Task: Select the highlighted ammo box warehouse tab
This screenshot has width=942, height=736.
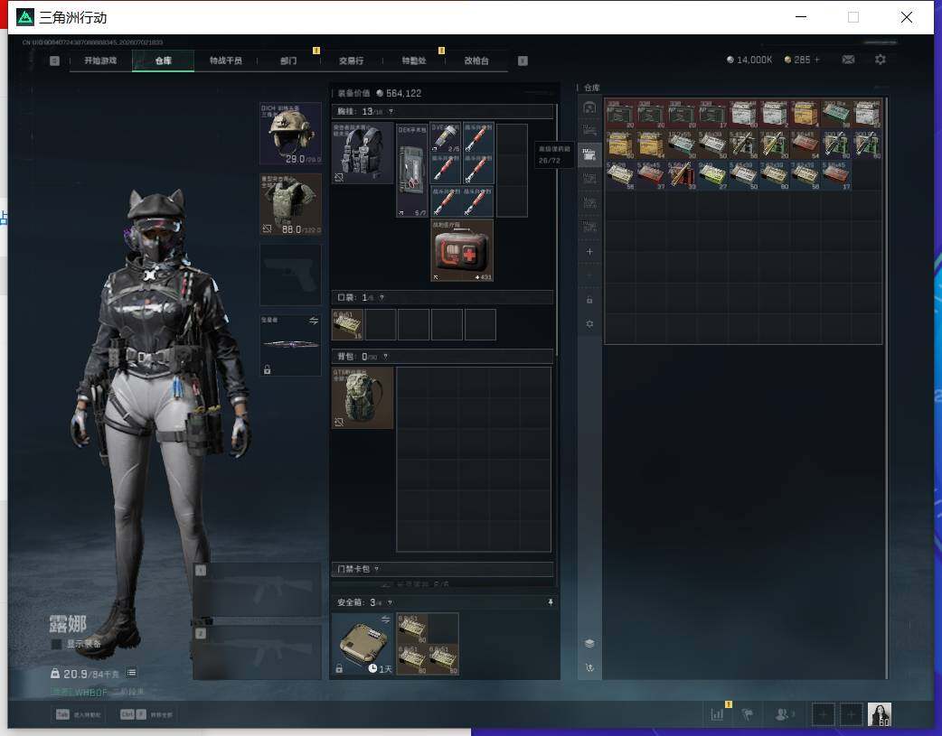Action: [590, 155]
